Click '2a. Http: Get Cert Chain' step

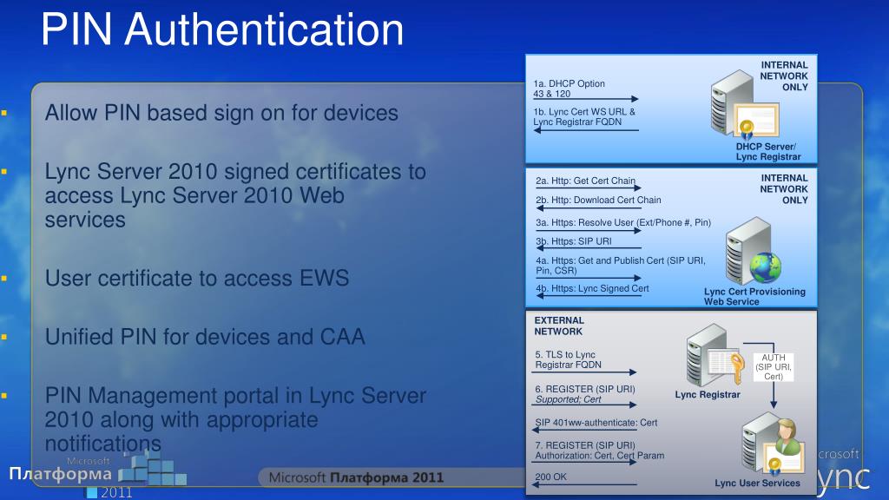[x=586, y=181]
